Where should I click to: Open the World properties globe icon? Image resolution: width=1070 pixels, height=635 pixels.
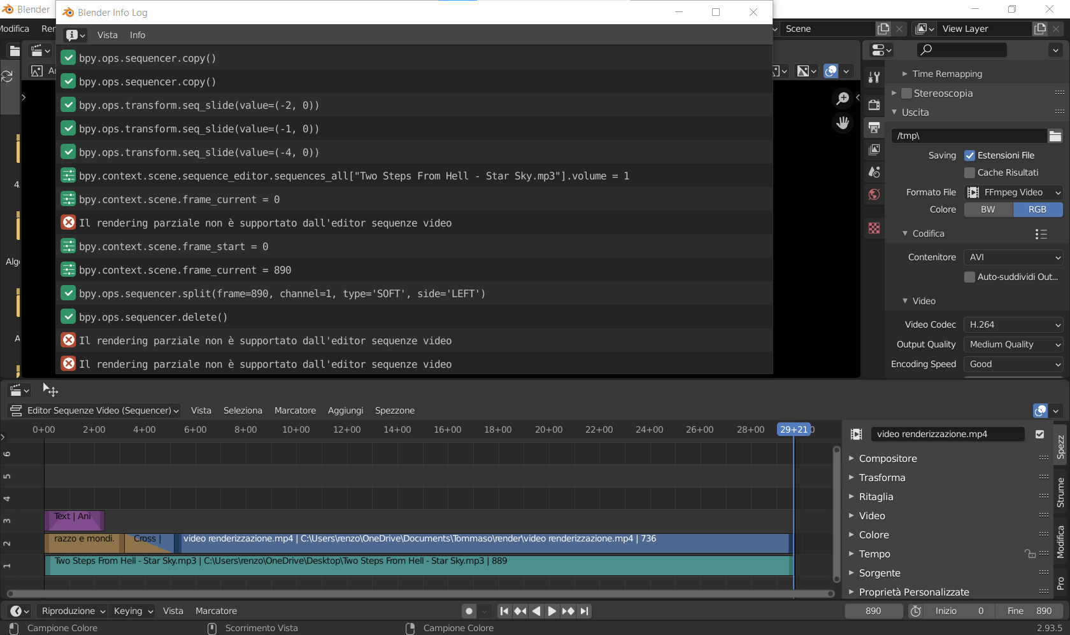pos(874,195)
